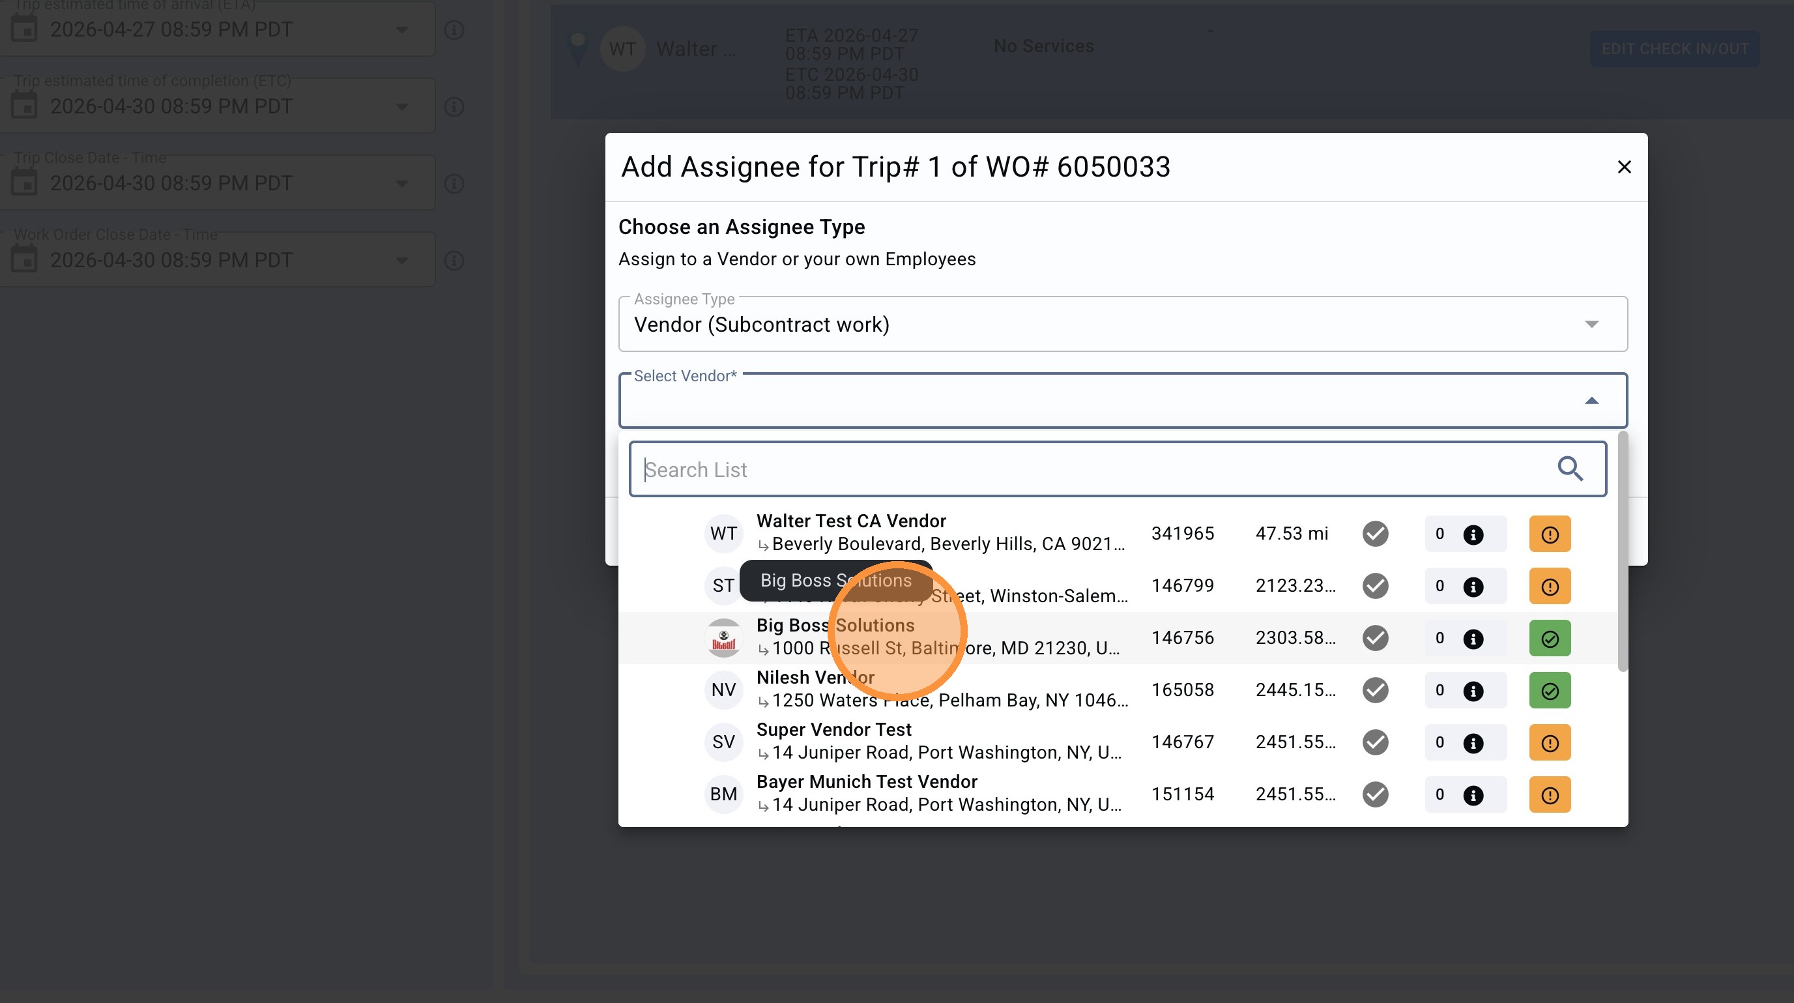
Task: Click orange warning badge for Super Vendor Test
Action: [1550, 742]
